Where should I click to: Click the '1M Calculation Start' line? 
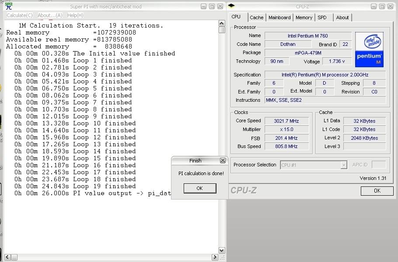pos(91,26)
